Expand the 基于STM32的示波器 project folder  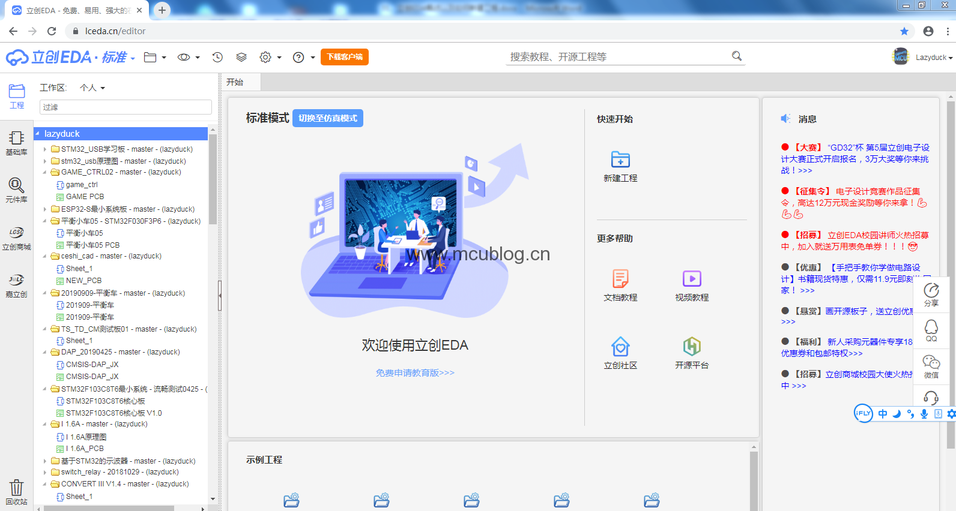tap(45, 461)
